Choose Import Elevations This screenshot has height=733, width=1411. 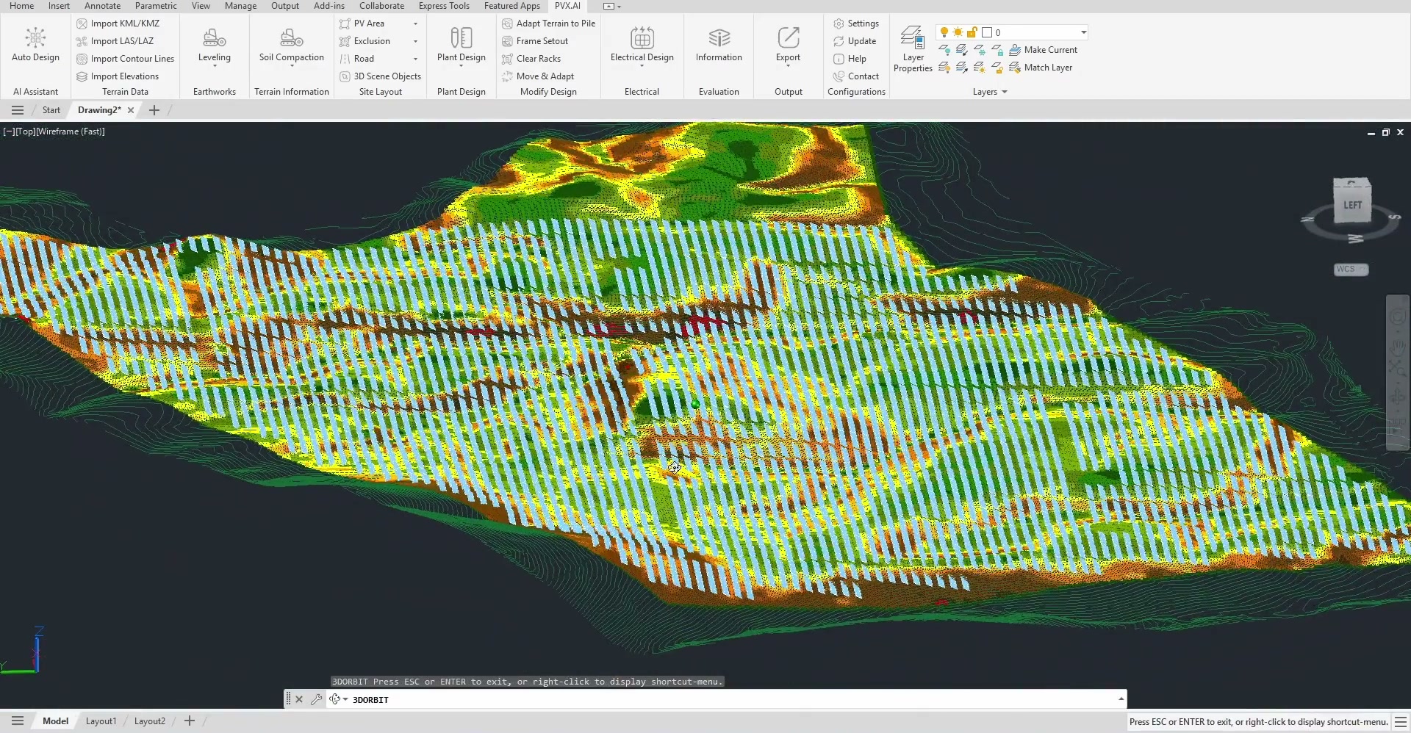[x=118, y=76]
